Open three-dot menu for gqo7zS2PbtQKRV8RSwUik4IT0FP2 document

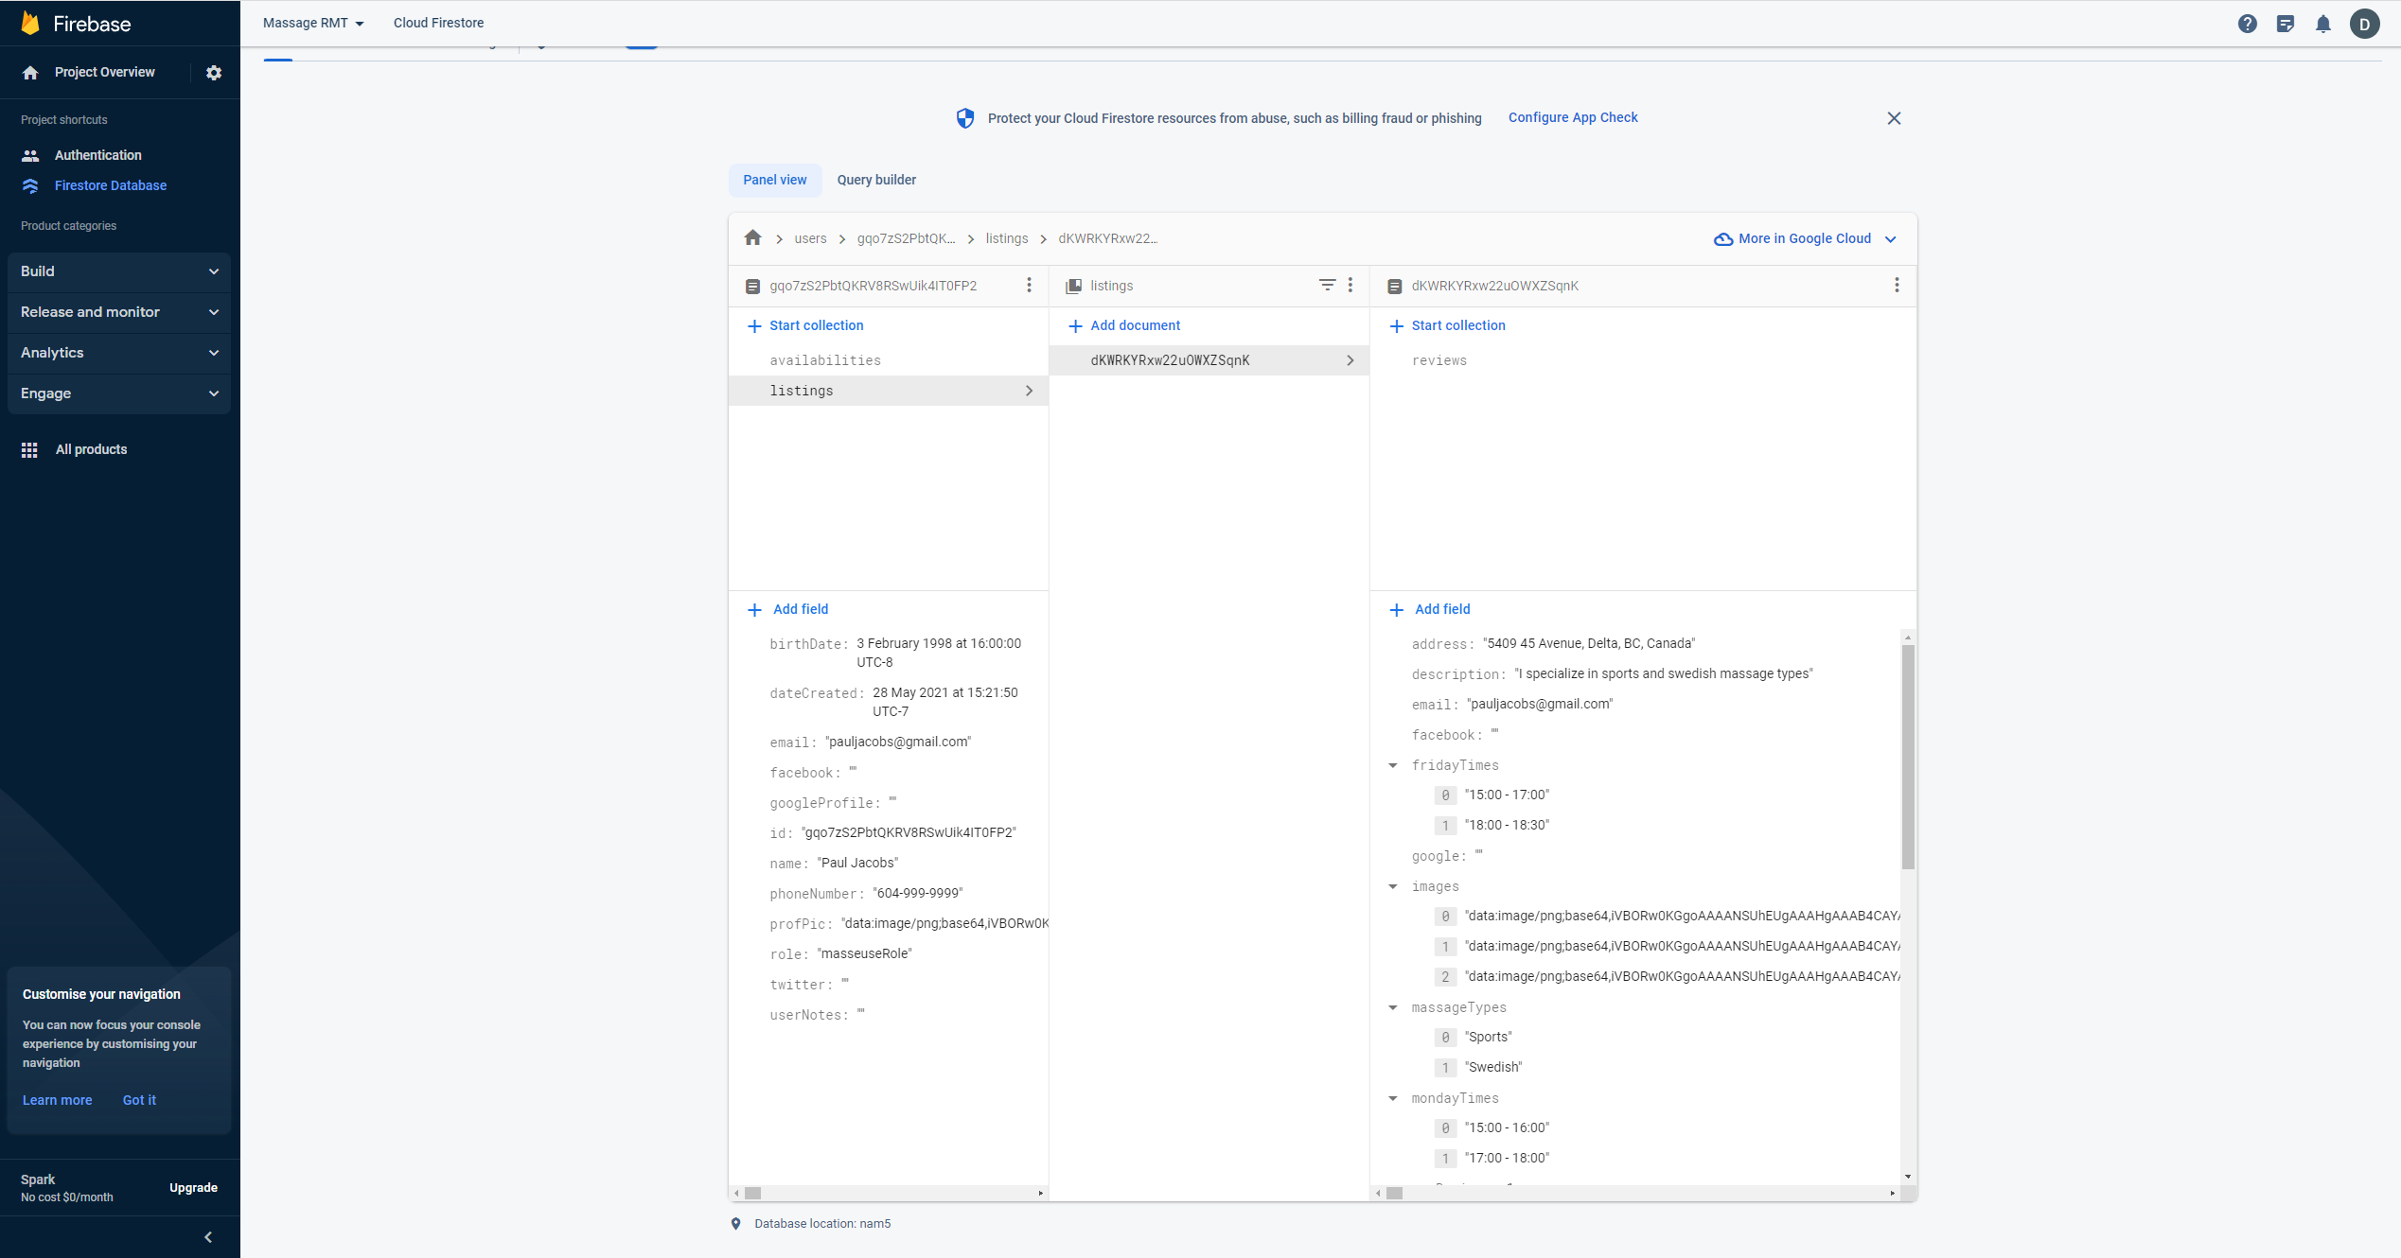click(1029, 285)
